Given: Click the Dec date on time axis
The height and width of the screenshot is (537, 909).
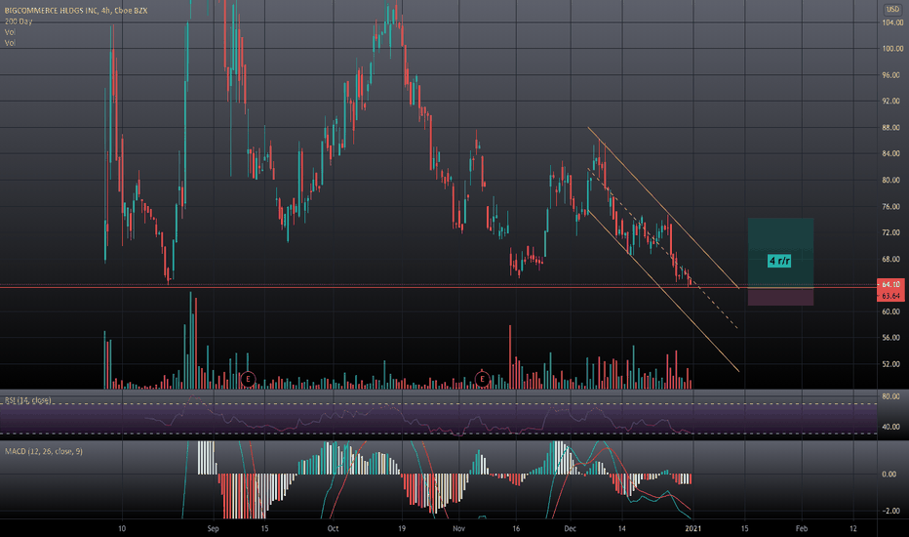Looking at the screenshot, I should click(x=570, y=529).
